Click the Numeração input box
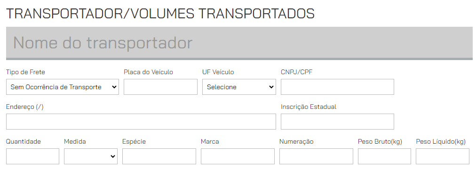 [x=317, y=156]
